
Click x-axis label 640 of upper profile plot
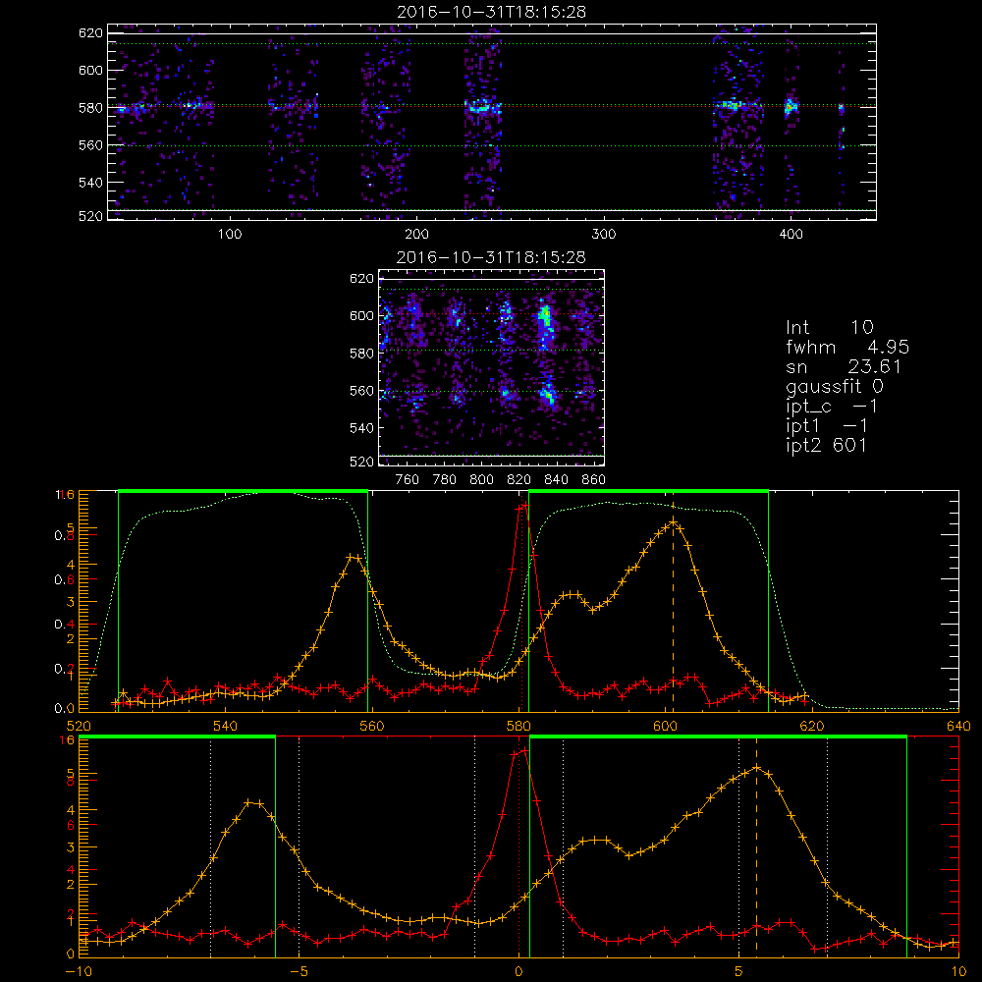(958, 726)
